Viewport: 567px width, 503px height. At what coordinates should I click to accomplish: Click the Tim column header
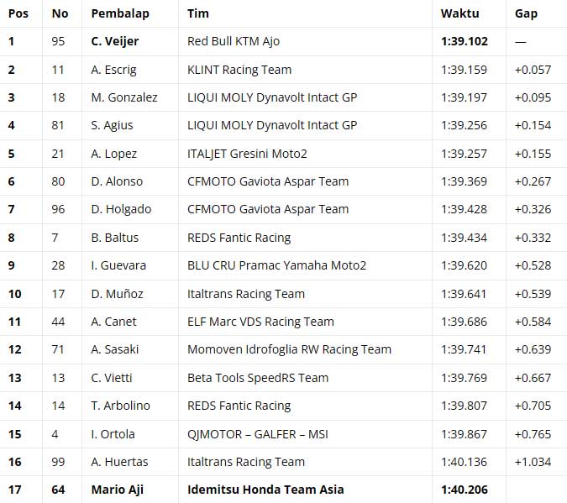click(199, 13)
